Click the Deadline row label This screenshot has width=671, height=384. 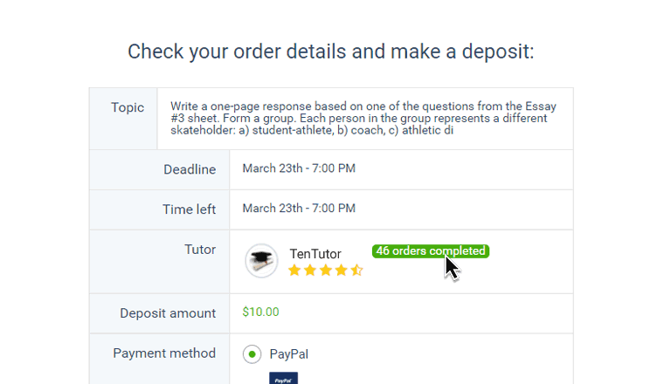point(190,169)
